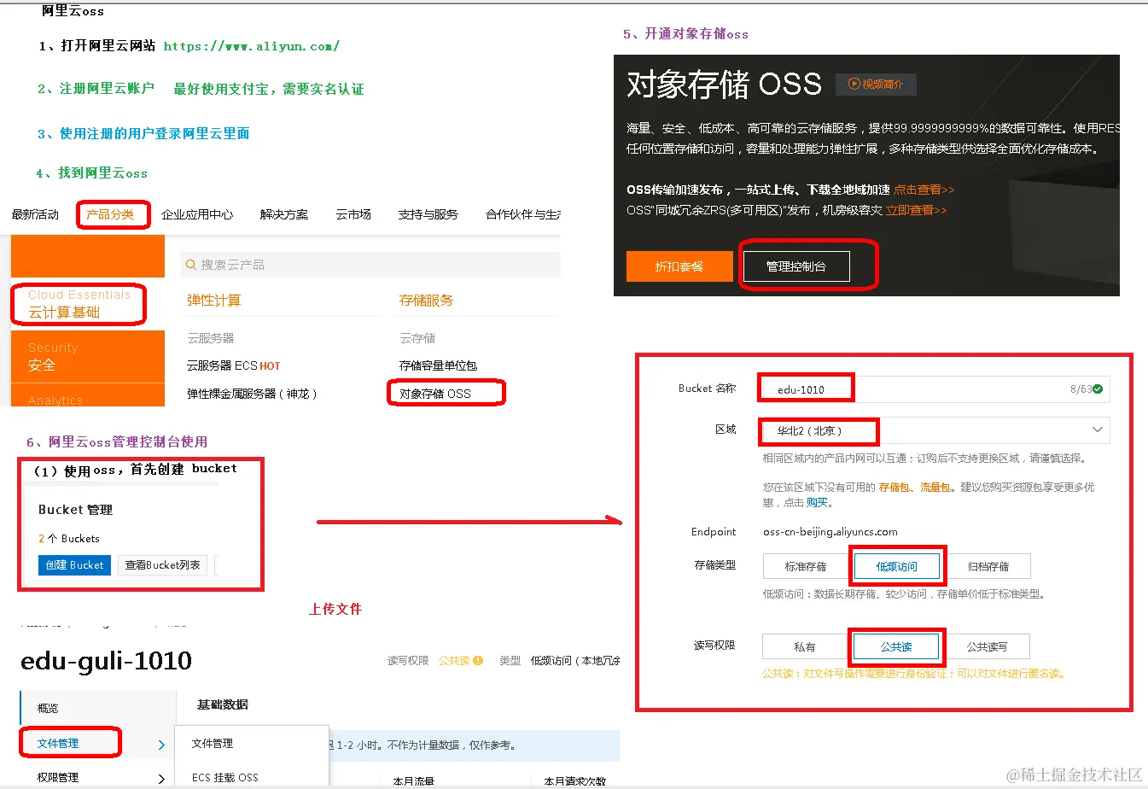This screenshot has width=1148, height=789.
Task: Select 安全 Security category
Action: tap(87, 357)
